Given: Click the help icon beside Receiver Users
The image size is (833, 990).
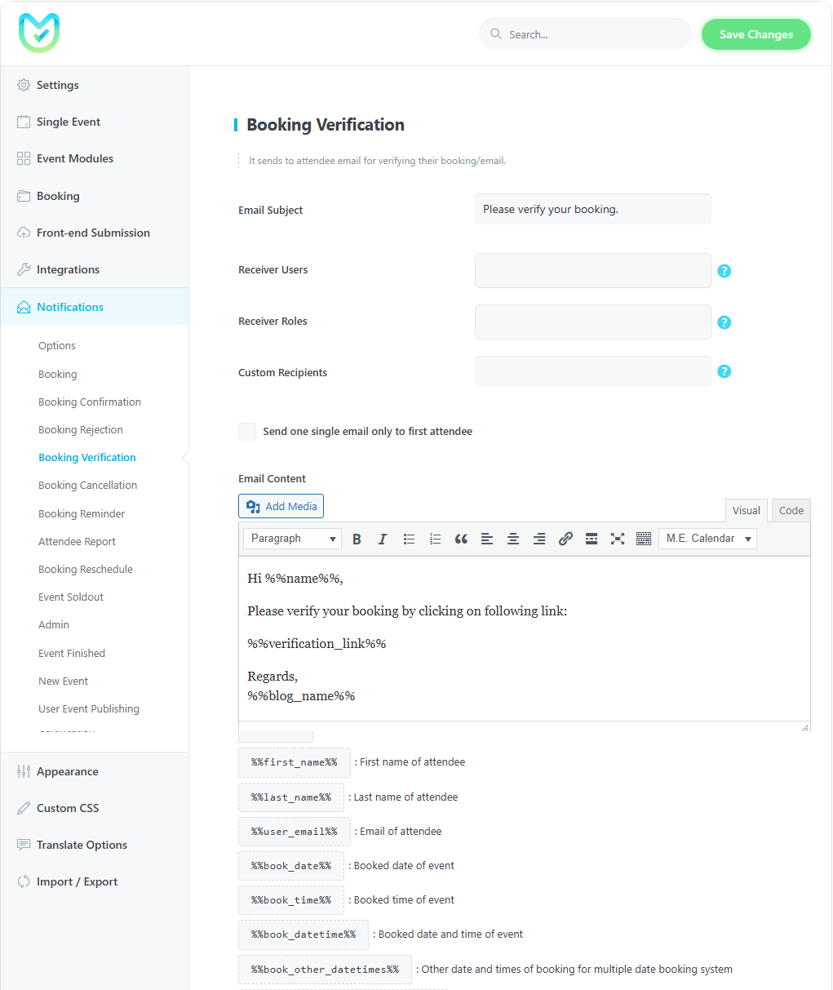Looking at the screenshot, I should pyautogui.click(x=724, y=271).
